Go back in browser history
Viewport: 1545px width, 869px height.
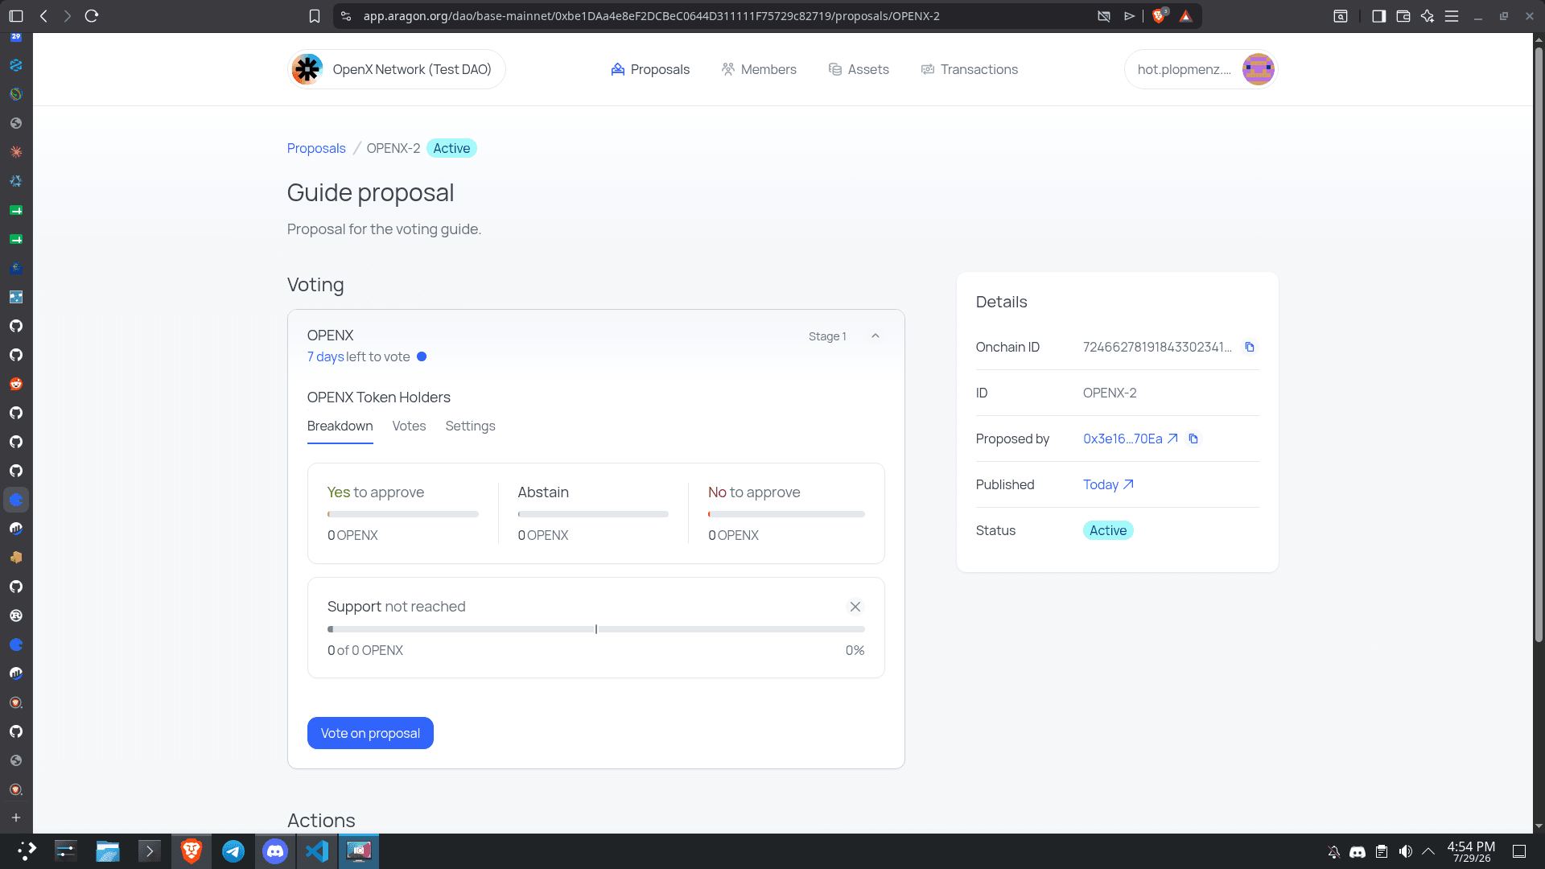click(x=43, y=16)
